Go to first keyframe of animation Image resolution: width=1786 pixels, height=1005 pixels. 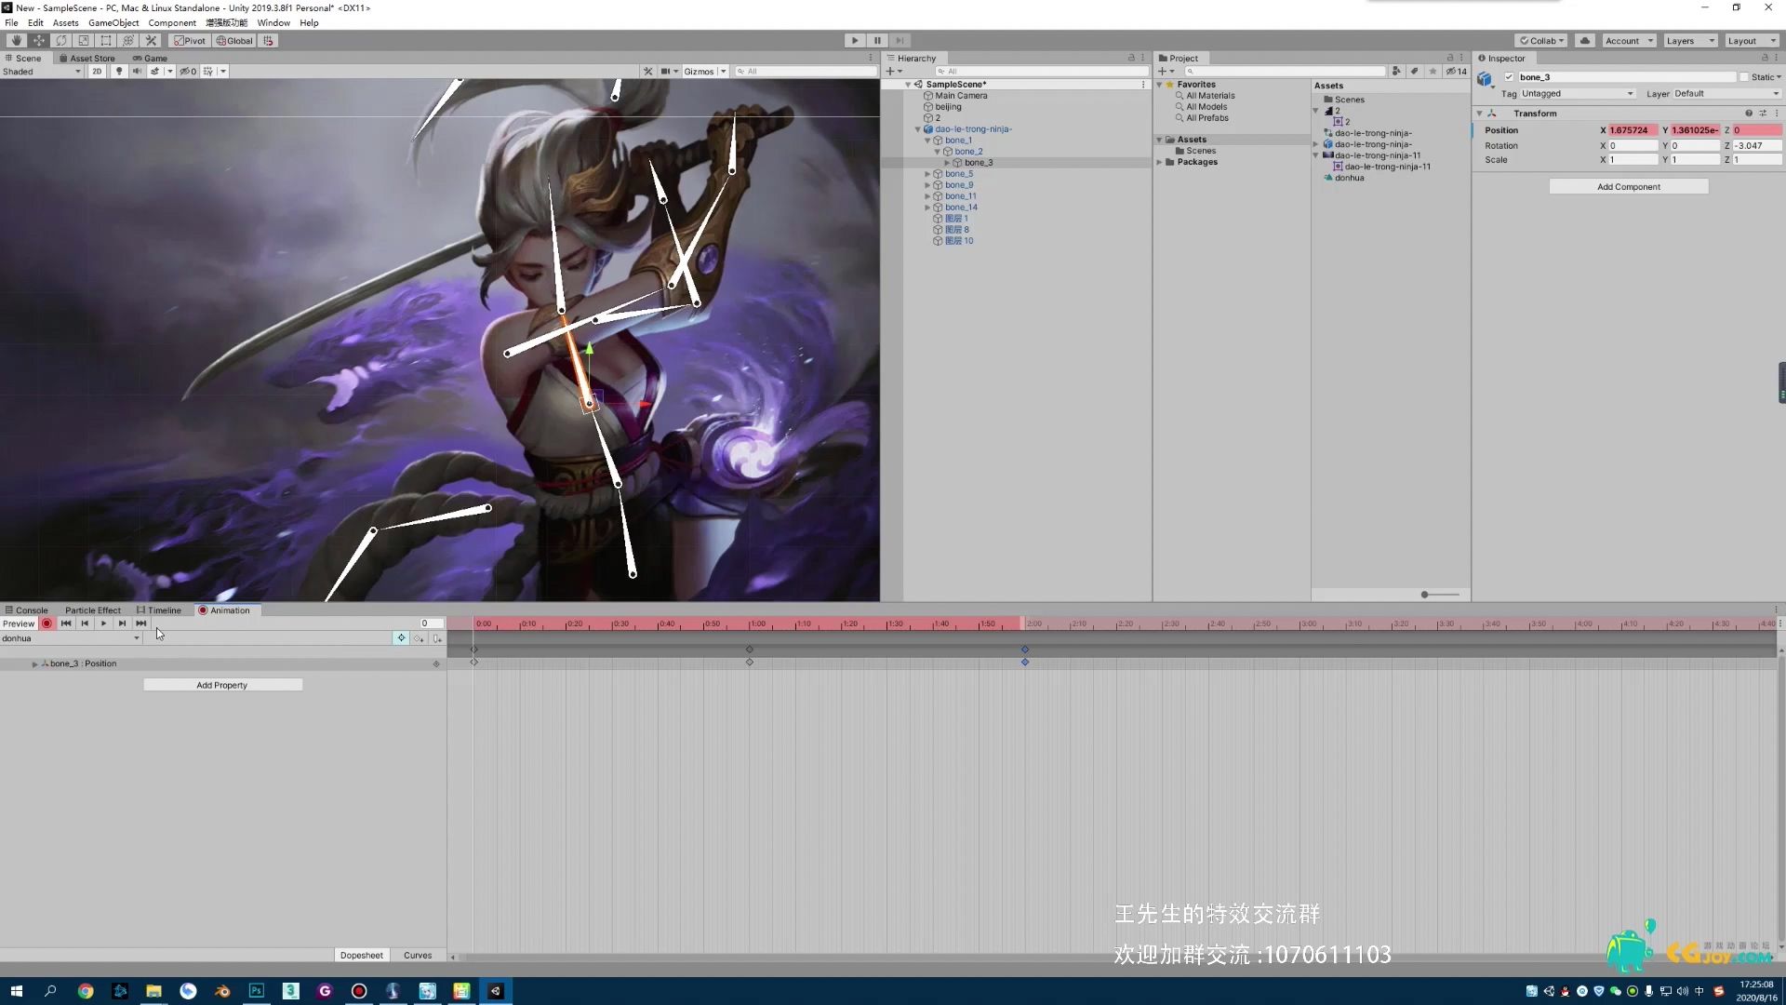tap(66, 623)
